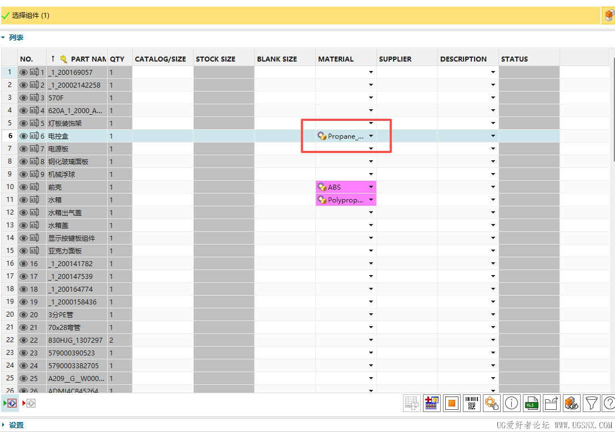Toggle visibility eye for 70x28弯管 row
The height and width of the screenshot is (432, 615).
tap(23, 327)
